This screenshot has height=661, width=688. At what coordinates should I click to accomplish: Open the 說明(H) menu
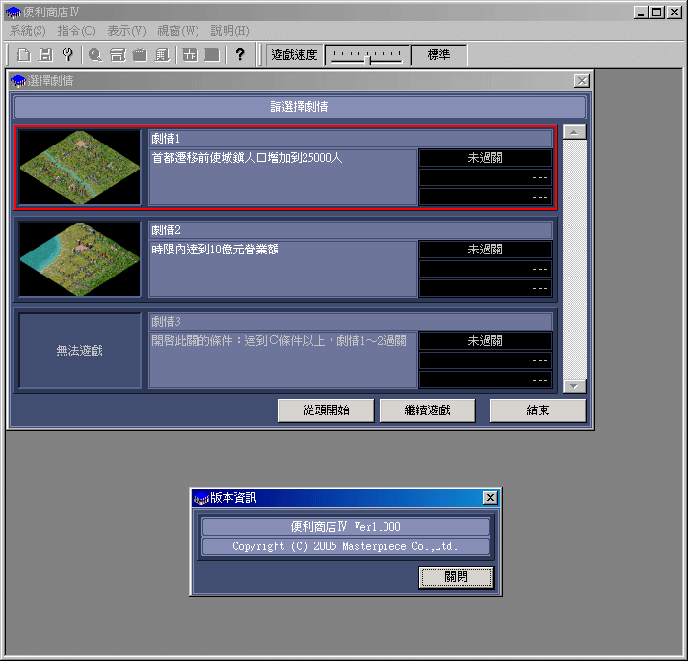pyautogui.click(x=229, y=31)
